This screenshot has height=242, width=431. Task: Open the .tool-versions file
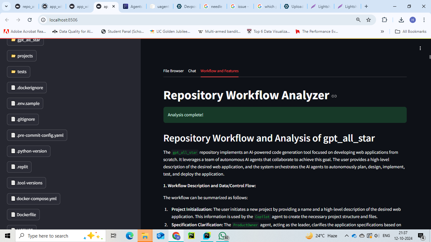pyautogui.click(x=27, y=183)
